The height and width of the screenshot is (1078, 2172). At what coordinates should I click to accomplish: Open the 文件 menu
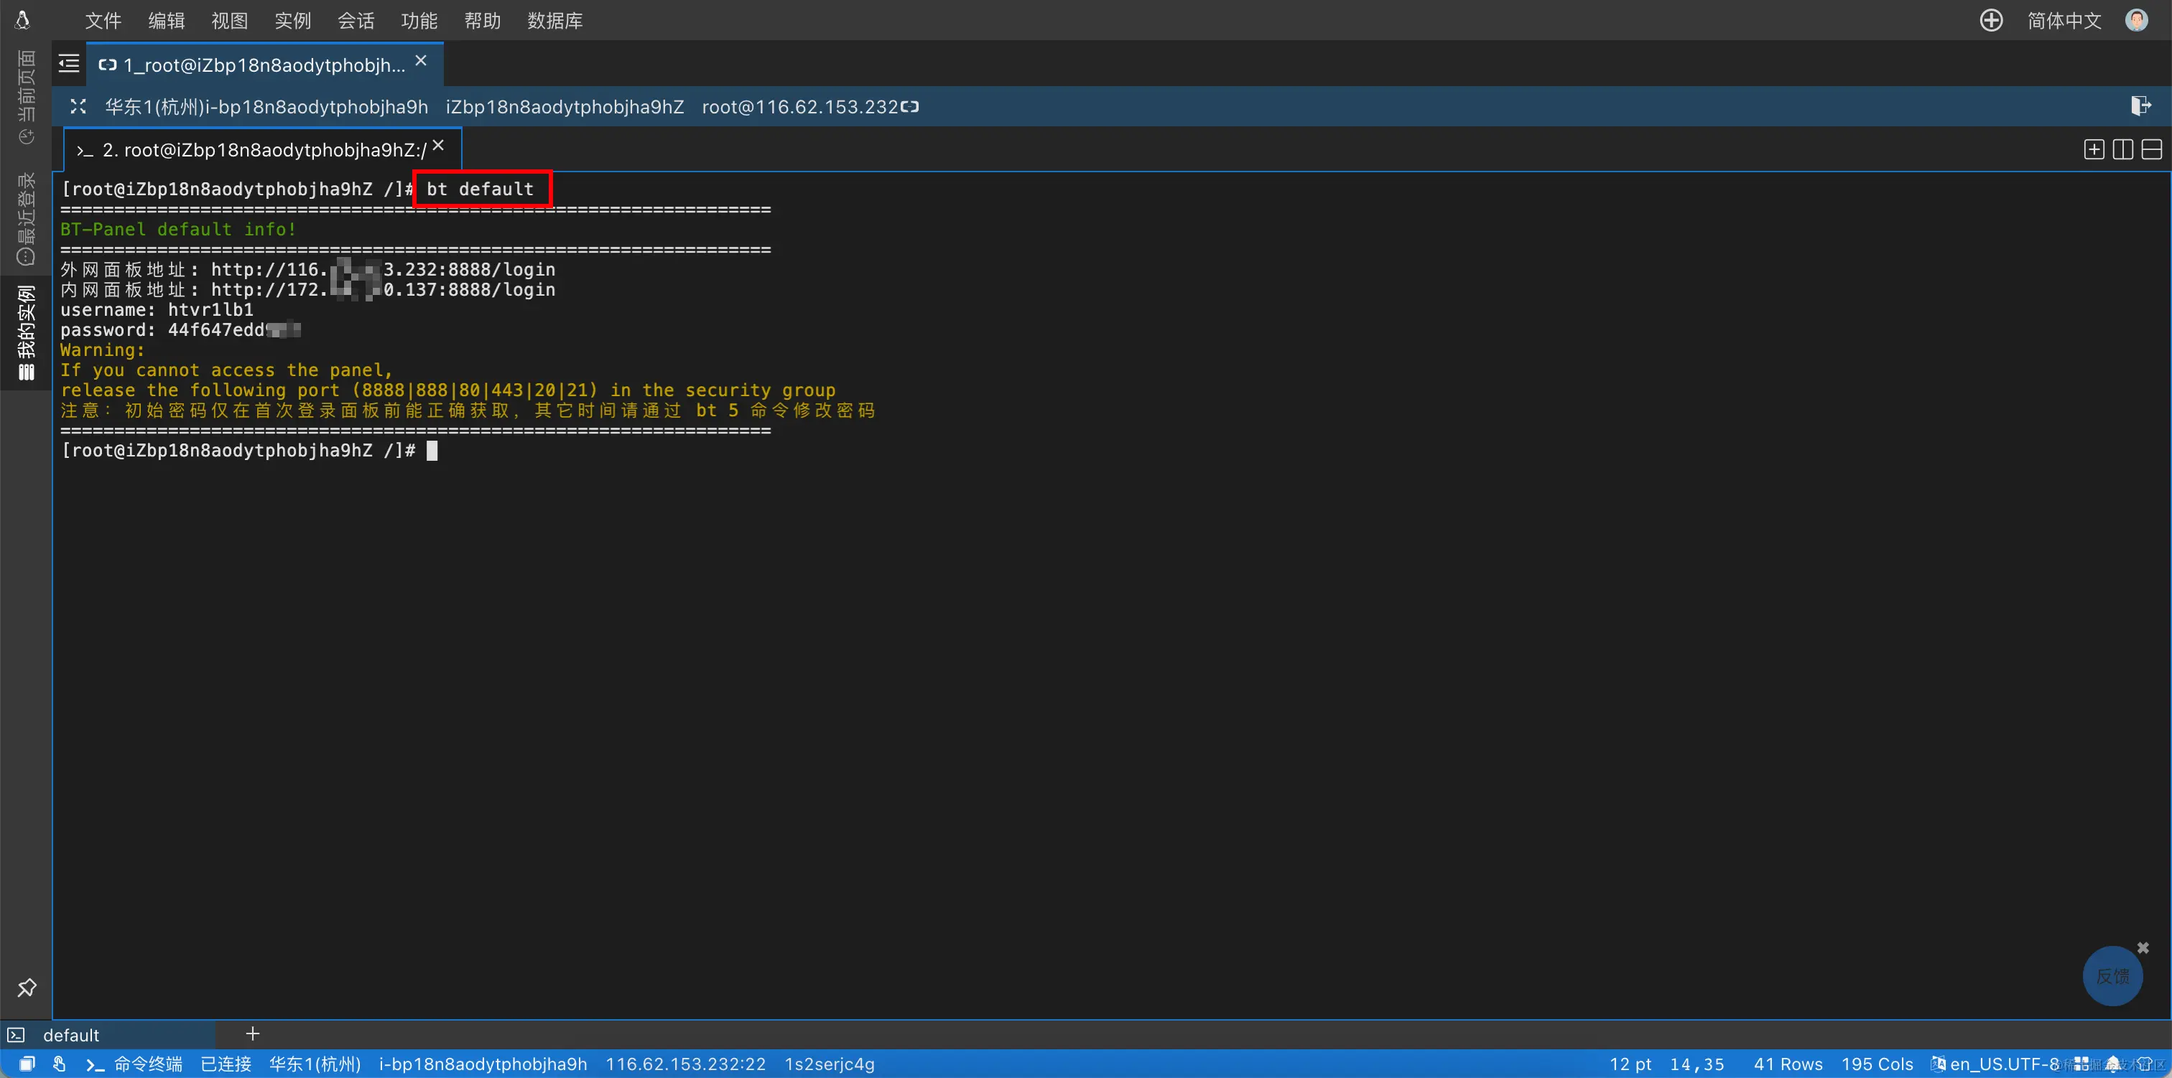(103, 20)
